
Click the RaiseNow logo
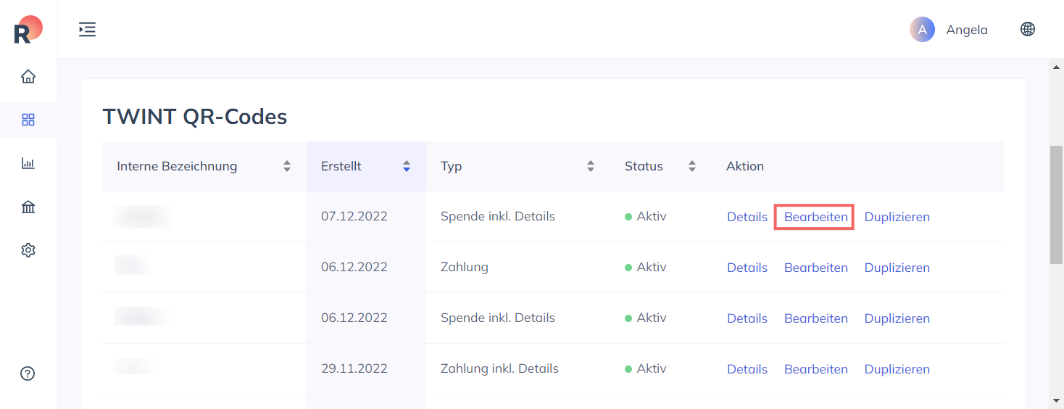(28, 29)
